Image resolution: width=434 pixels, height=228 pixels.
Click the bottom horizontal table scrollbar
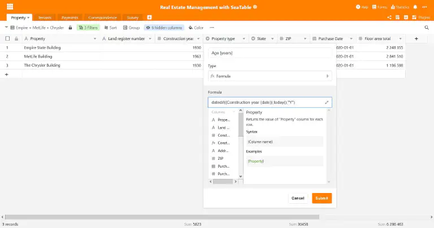(x=162, y=217)
